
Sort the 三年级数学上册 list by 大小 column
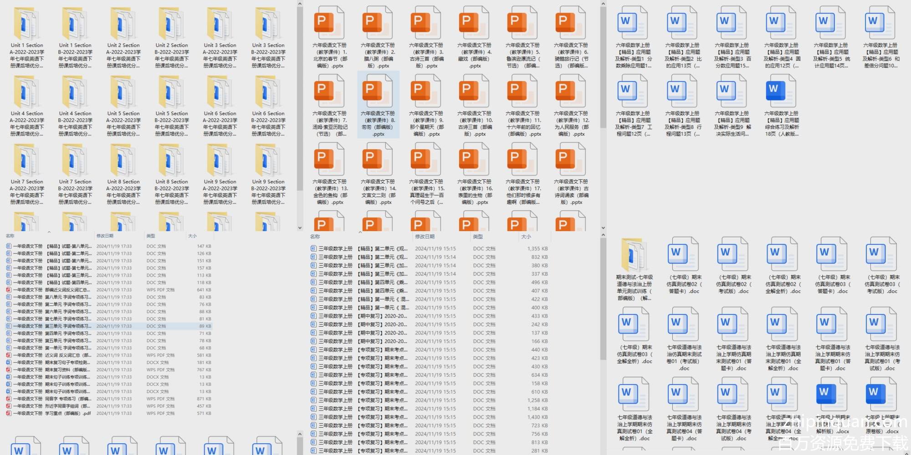pos(526,237)
